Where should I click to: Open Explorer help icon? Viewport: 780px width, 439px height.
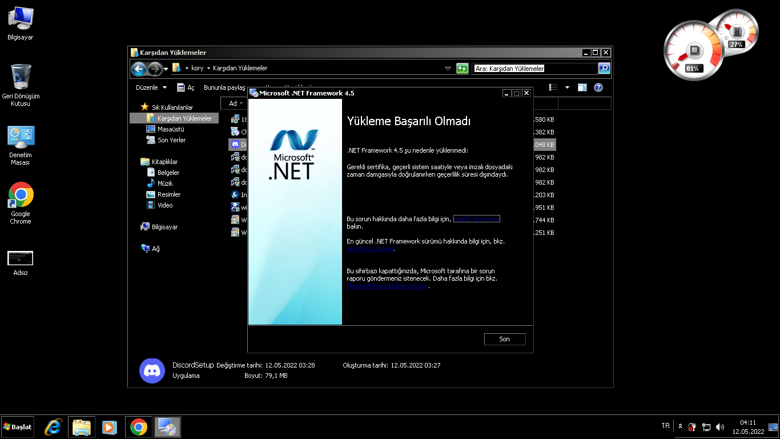(x=598, y=87)
